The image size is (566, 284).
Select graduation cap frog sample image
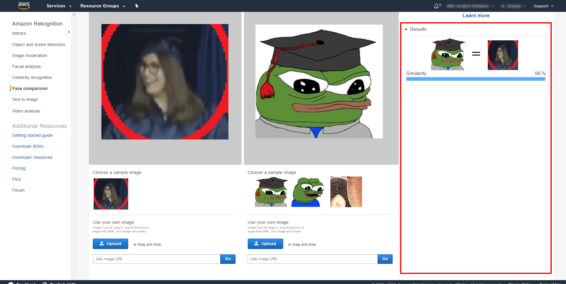(x=271, y=192)
